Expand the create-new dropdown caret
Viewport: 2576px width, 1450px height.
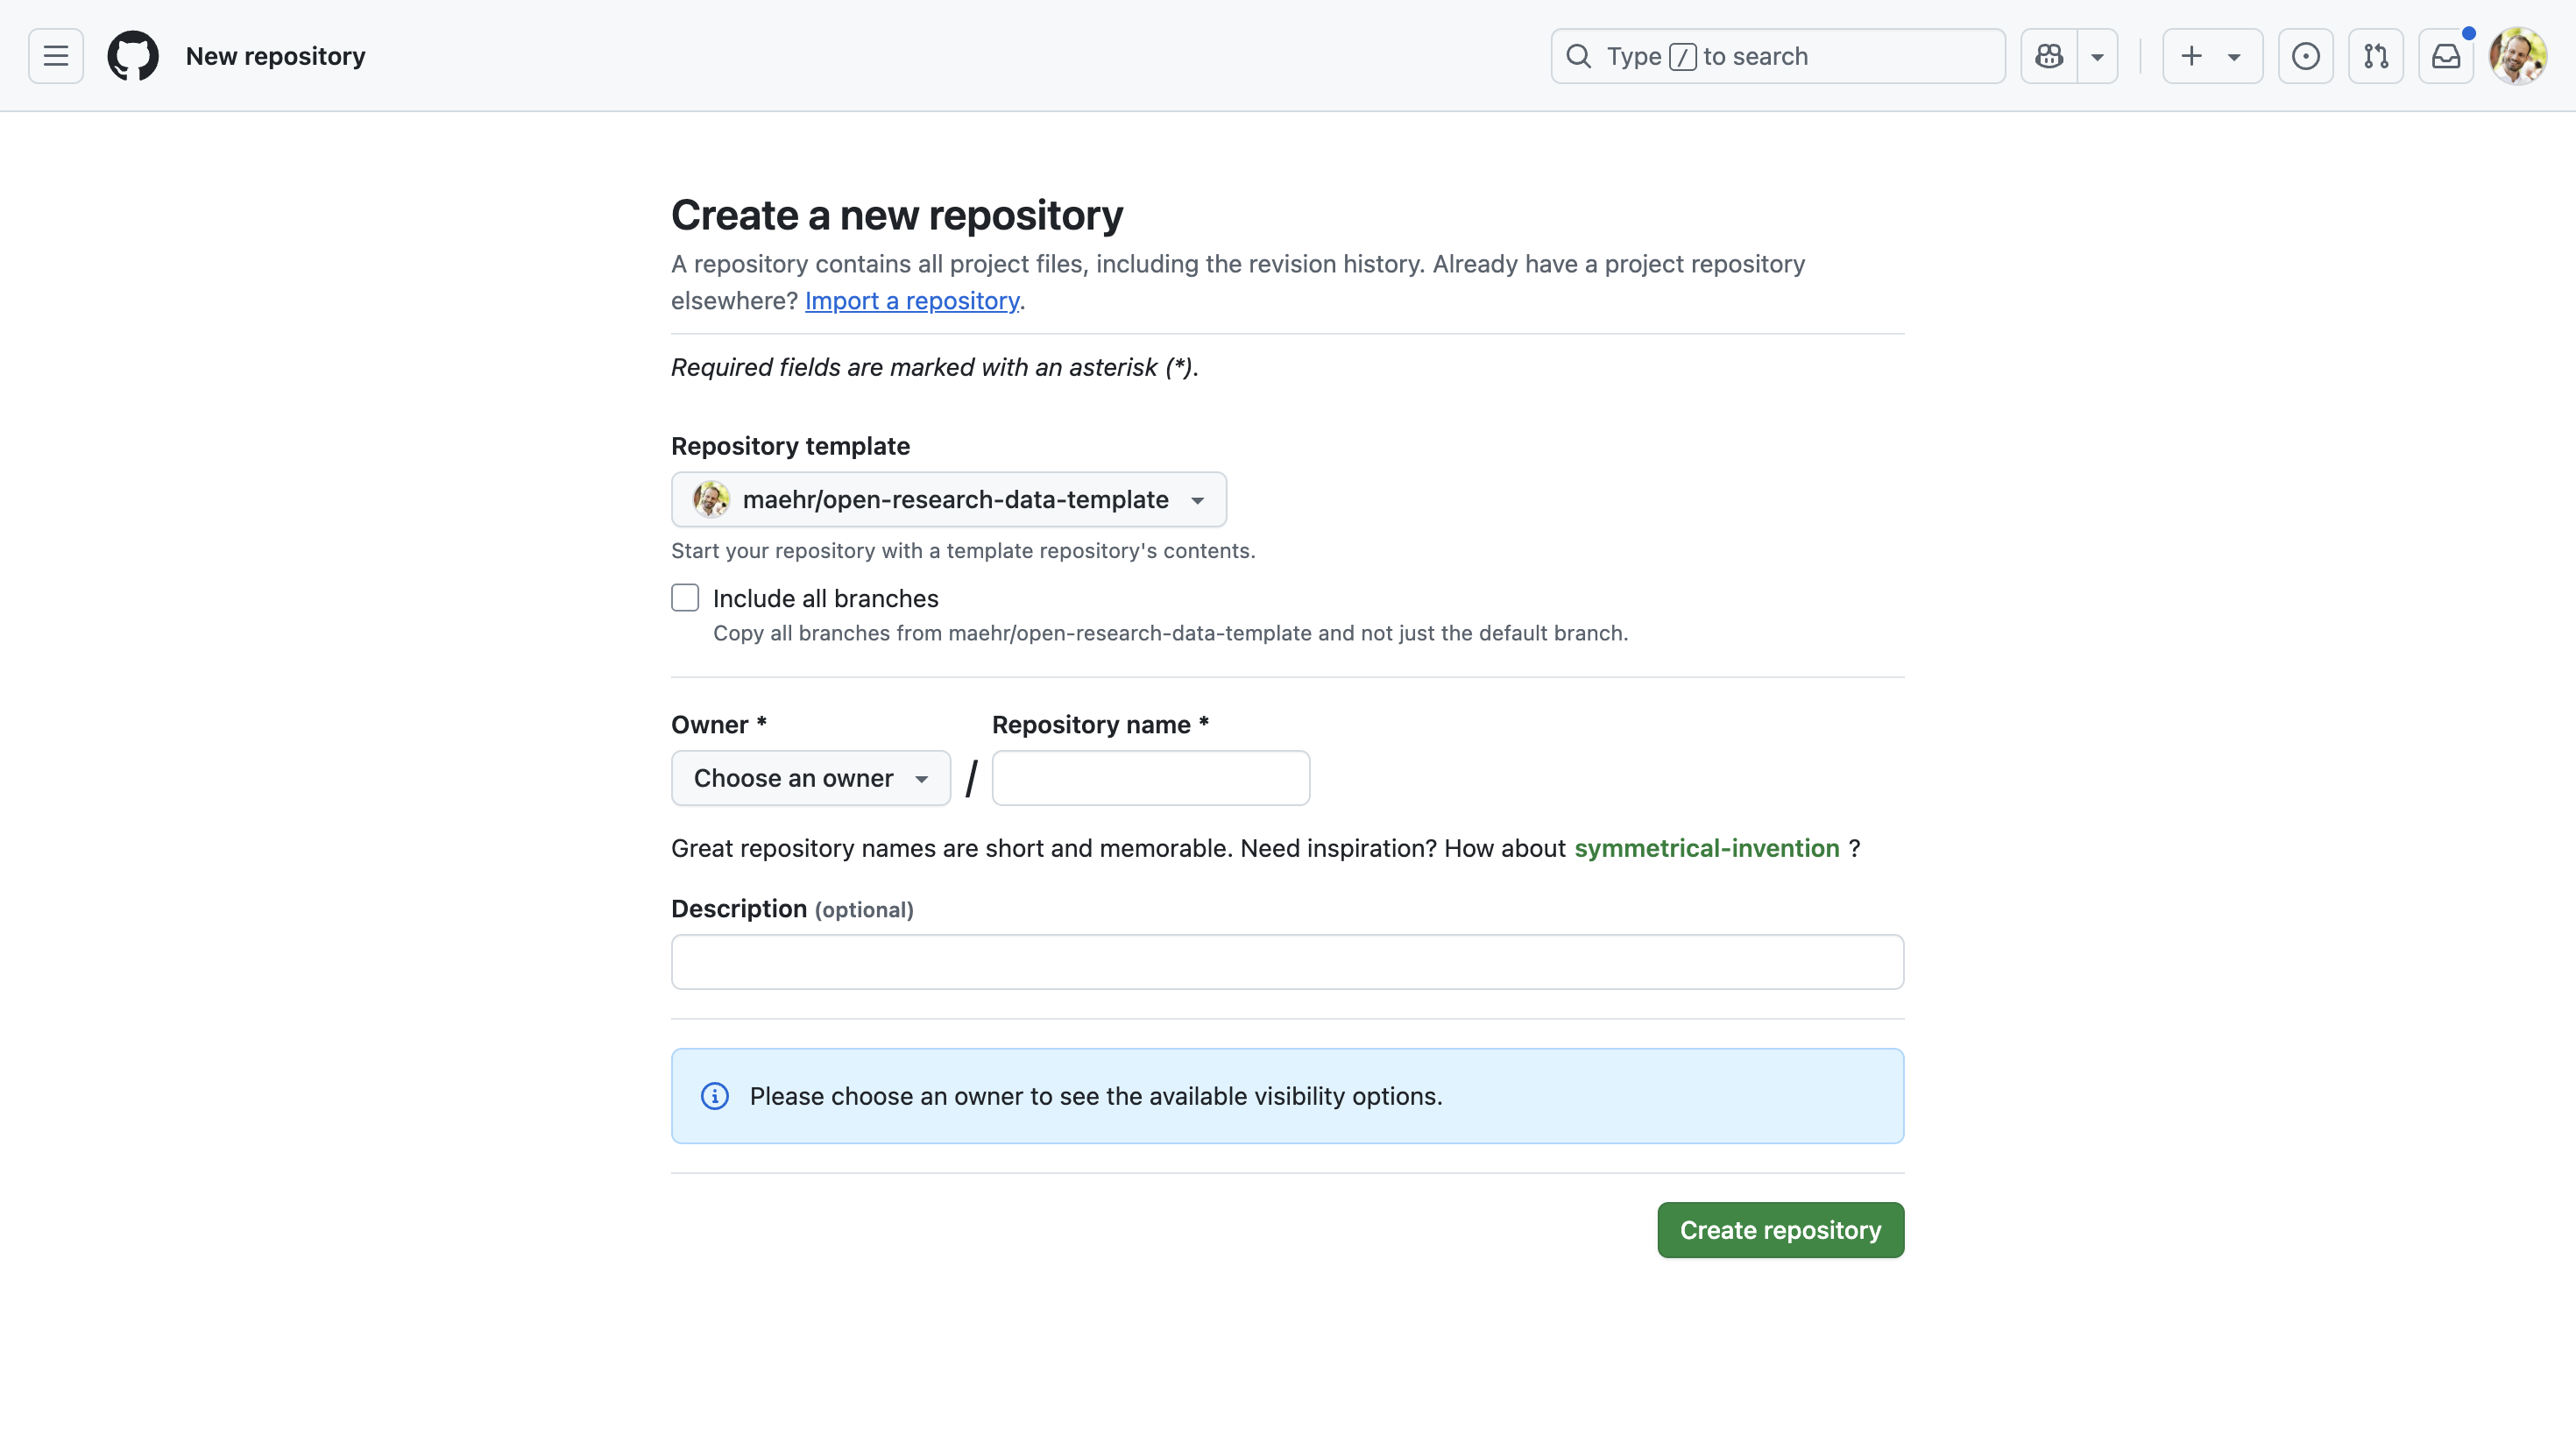[x=2234, y=56]
